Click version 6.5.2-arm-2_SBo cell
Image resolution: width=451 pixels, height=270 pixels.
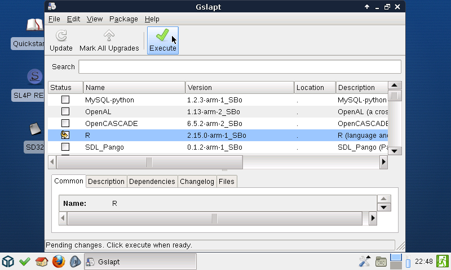tap(215, 123)
